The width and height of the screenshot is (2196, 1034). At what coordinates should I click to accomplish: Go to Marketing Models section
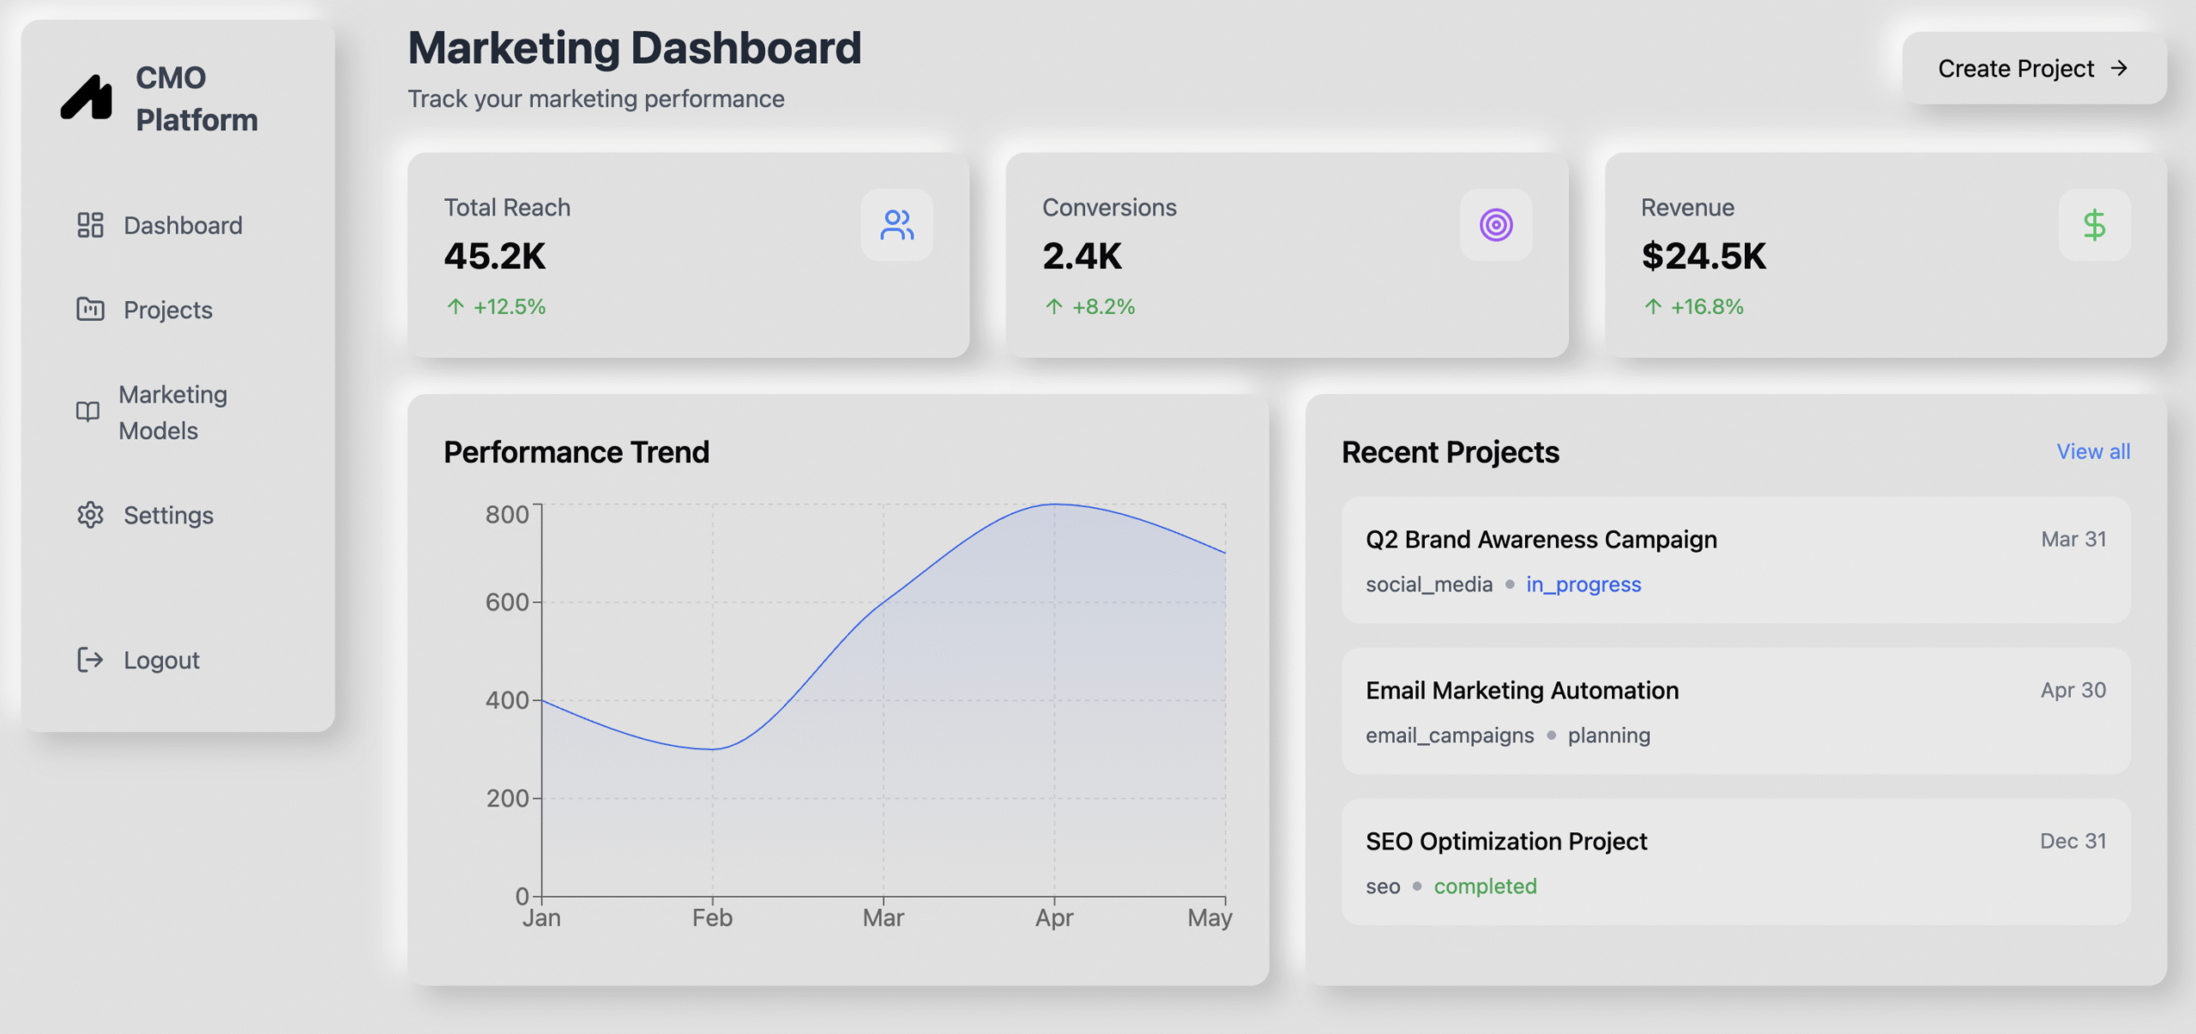(172, 412)
